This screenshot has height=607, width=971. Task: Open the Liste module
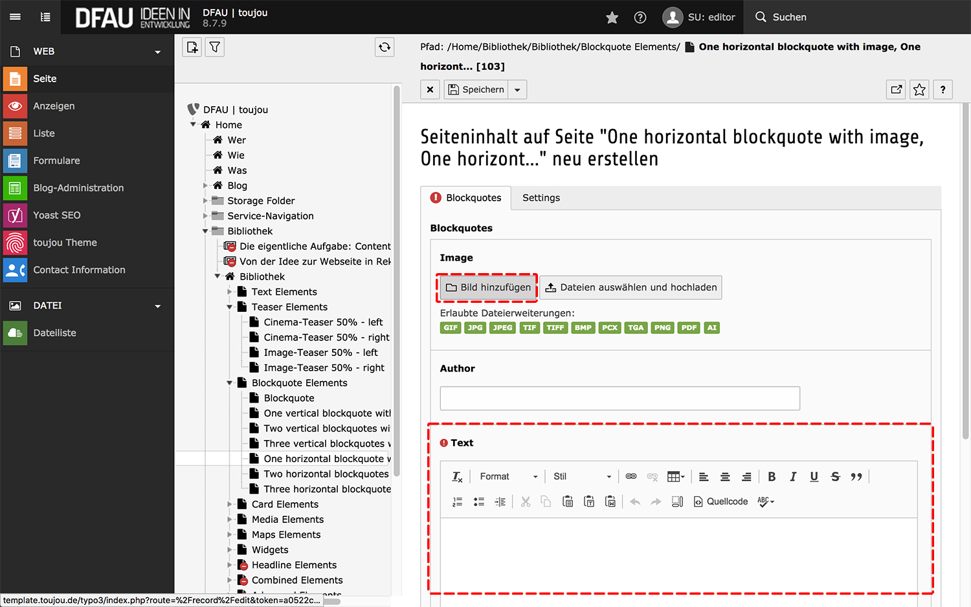coord(44,133)
